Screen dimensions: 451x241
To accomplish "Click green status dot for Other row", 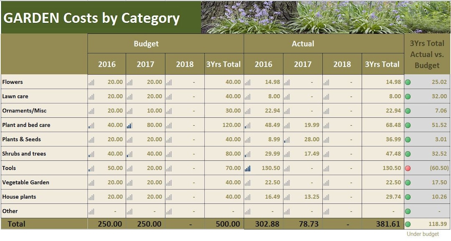I will point(408,211).
